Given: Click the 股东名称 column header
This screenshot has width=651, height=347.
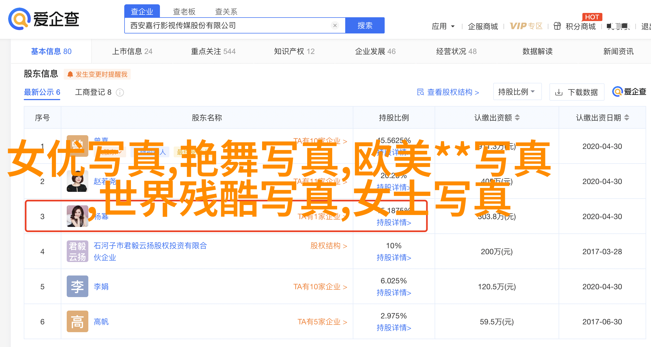Looking at the screenshot, I should point(207,118).
